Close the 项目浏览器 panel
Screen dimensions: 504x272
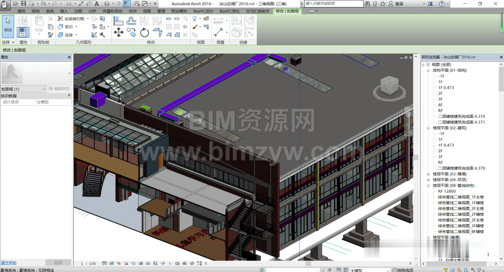pos(501,57)
